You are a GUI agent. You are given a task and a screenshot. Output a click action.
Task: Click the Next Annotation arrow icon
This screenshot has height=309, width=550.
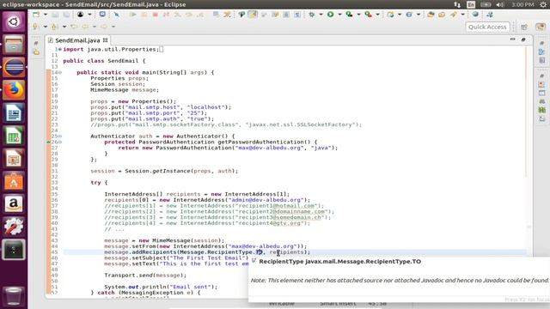[x=35, y=27]
